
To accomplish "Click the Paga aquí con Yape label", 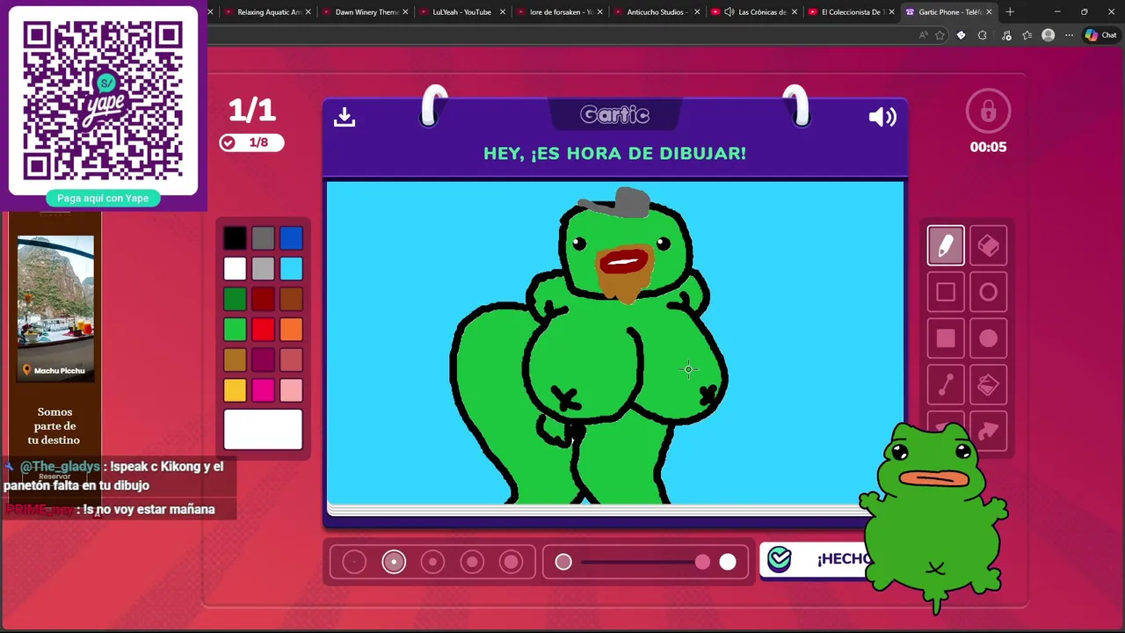I will point(103,198).
